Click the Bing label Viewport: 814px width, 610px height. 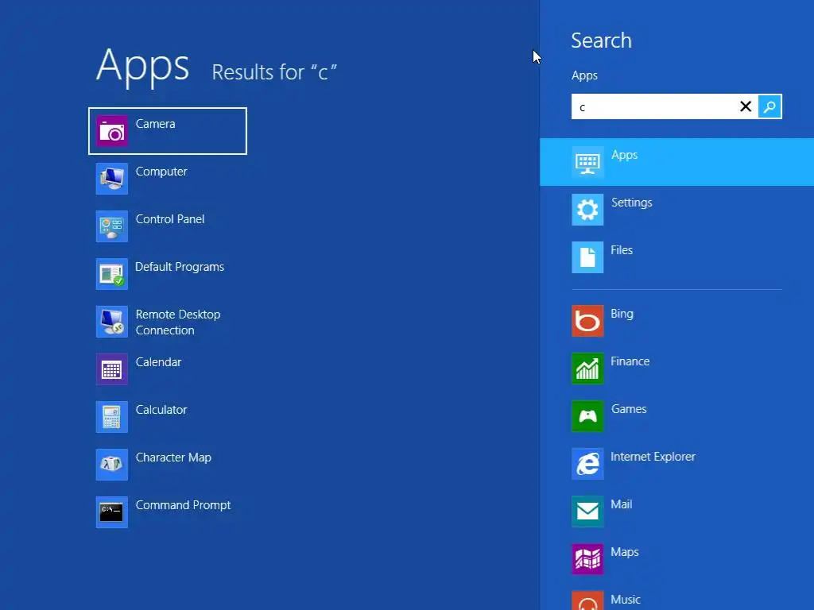[x=622, y=314]
